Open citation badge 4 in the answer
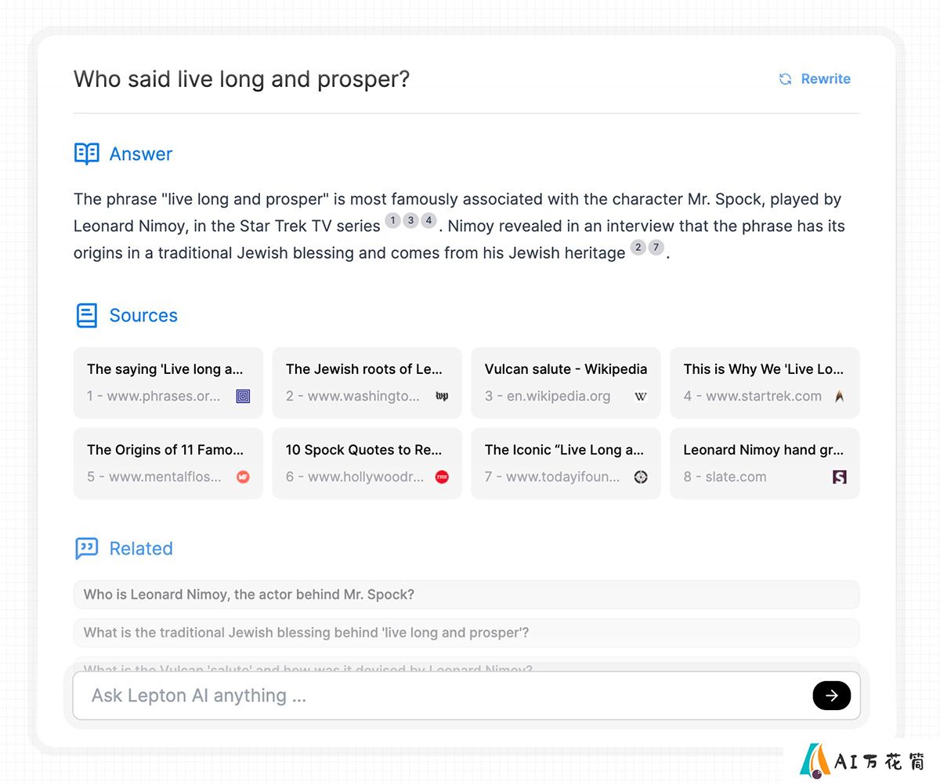The image size is (940, 783). pyautogui.click(x=428, y=221)
